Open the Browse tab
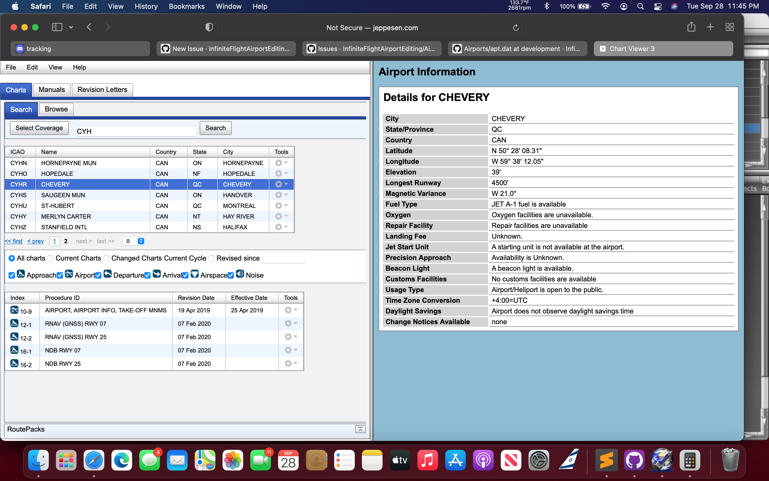The image size is (769, 481). point(56,109)
